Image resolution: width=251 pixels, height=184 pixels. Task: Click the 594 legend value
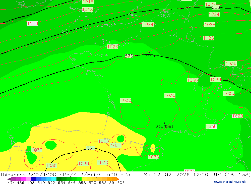(x=113, y=182)
